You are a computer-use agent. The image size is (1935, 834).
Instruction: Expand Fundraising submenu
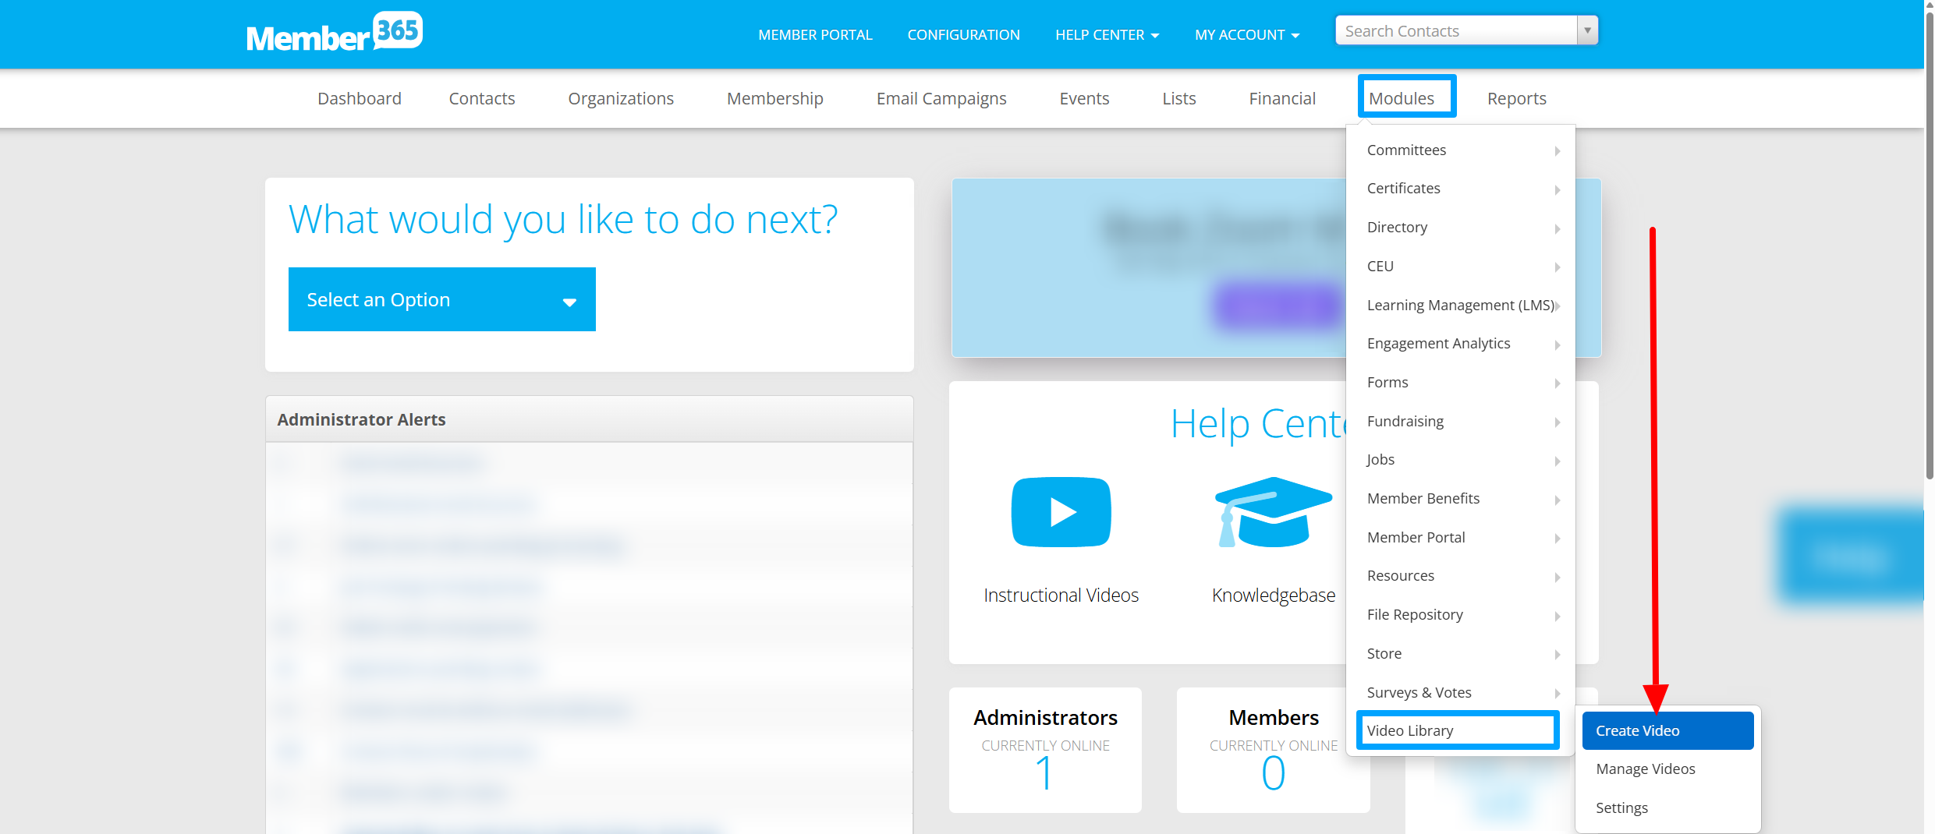(x=1460, y=422)
